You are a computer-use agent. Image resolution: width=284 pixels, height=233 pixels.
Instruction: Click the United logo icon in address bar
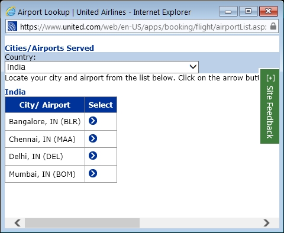tap(12, 26)
